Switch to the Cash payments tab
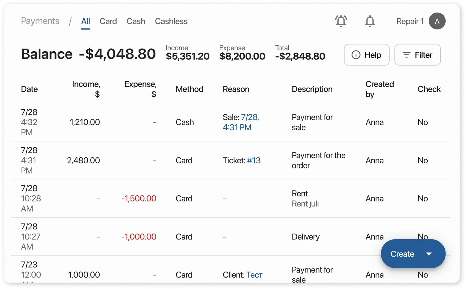 click(136, 21)
